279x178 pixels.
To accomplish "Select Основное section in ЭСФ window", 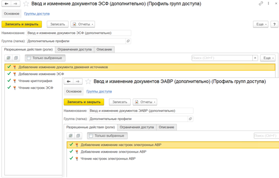I will [12, 14].
